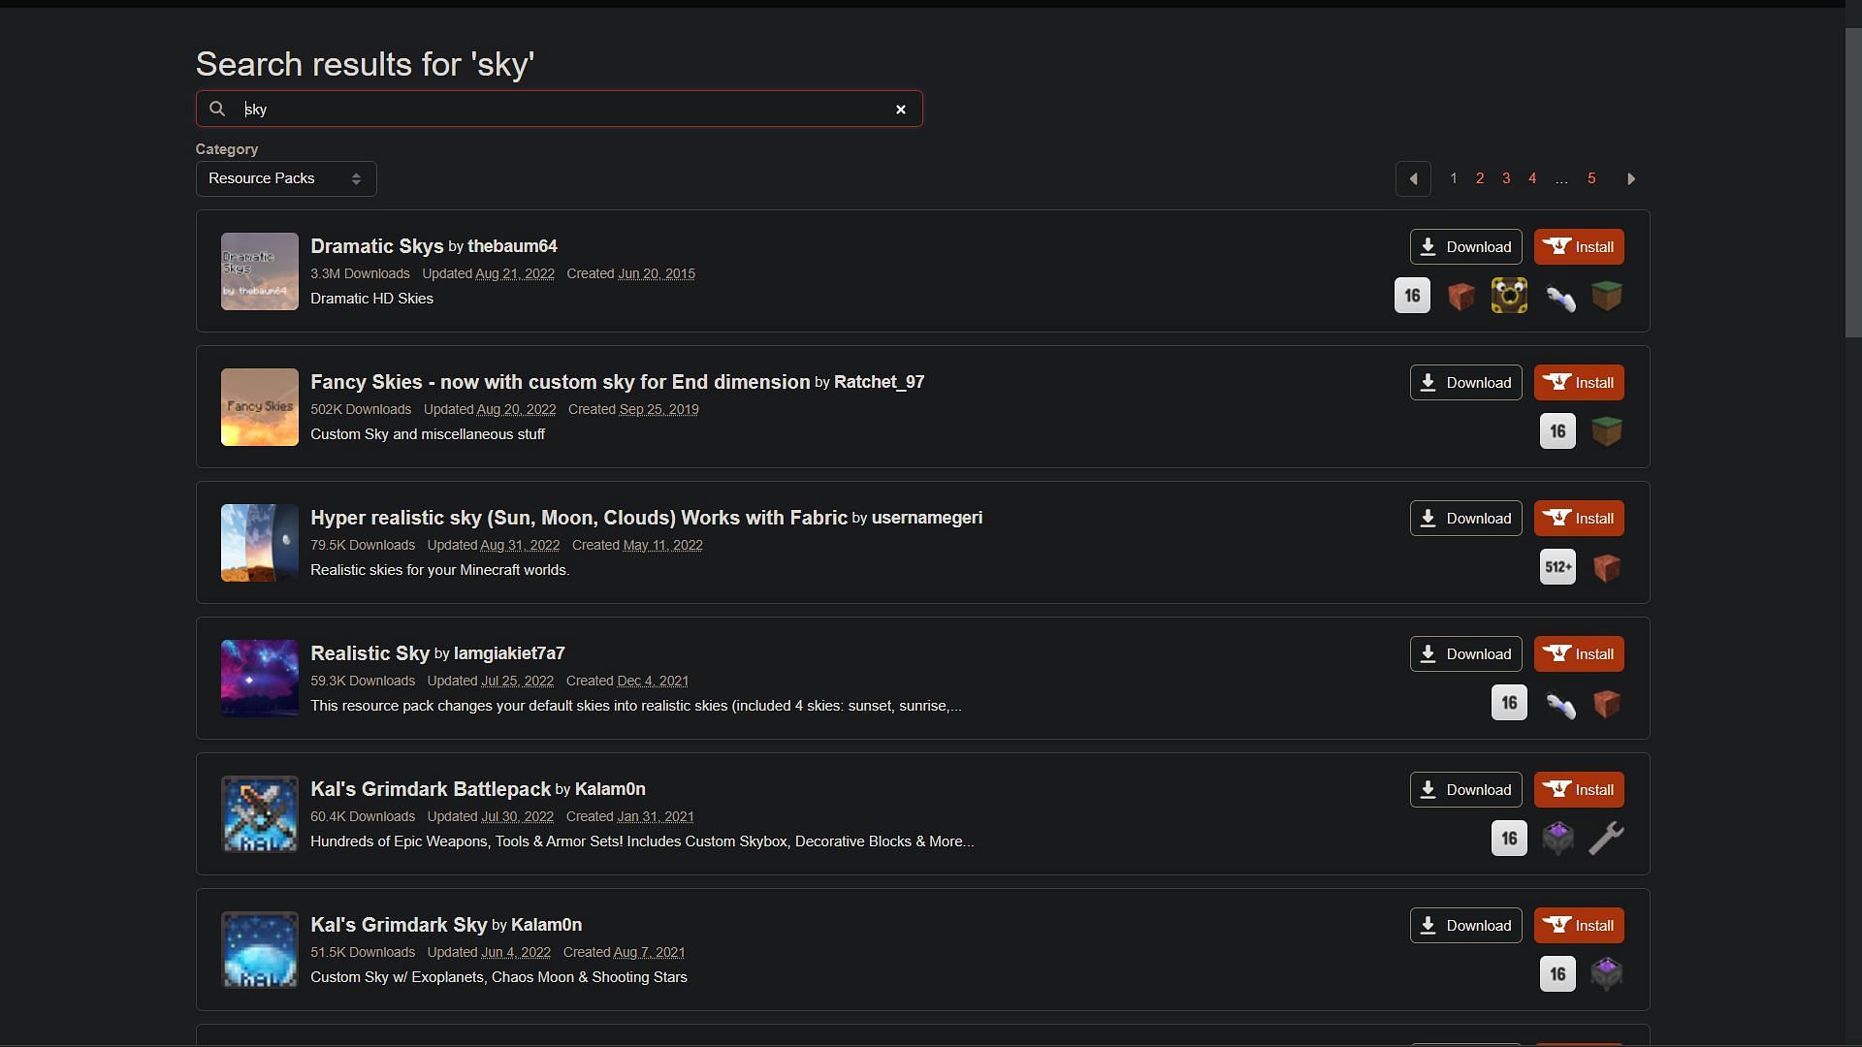Click the Install icon for Kal's Grimdark Battlepack
Screen dimensions: 1862x1047
tap(1578, 789)
